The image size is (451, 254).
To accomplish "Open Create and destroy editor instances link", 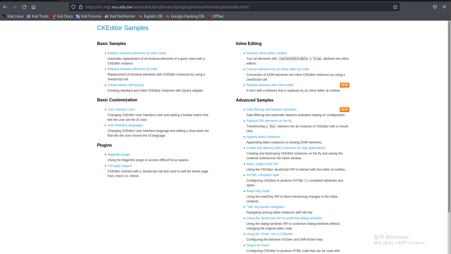I will (286, 148).
